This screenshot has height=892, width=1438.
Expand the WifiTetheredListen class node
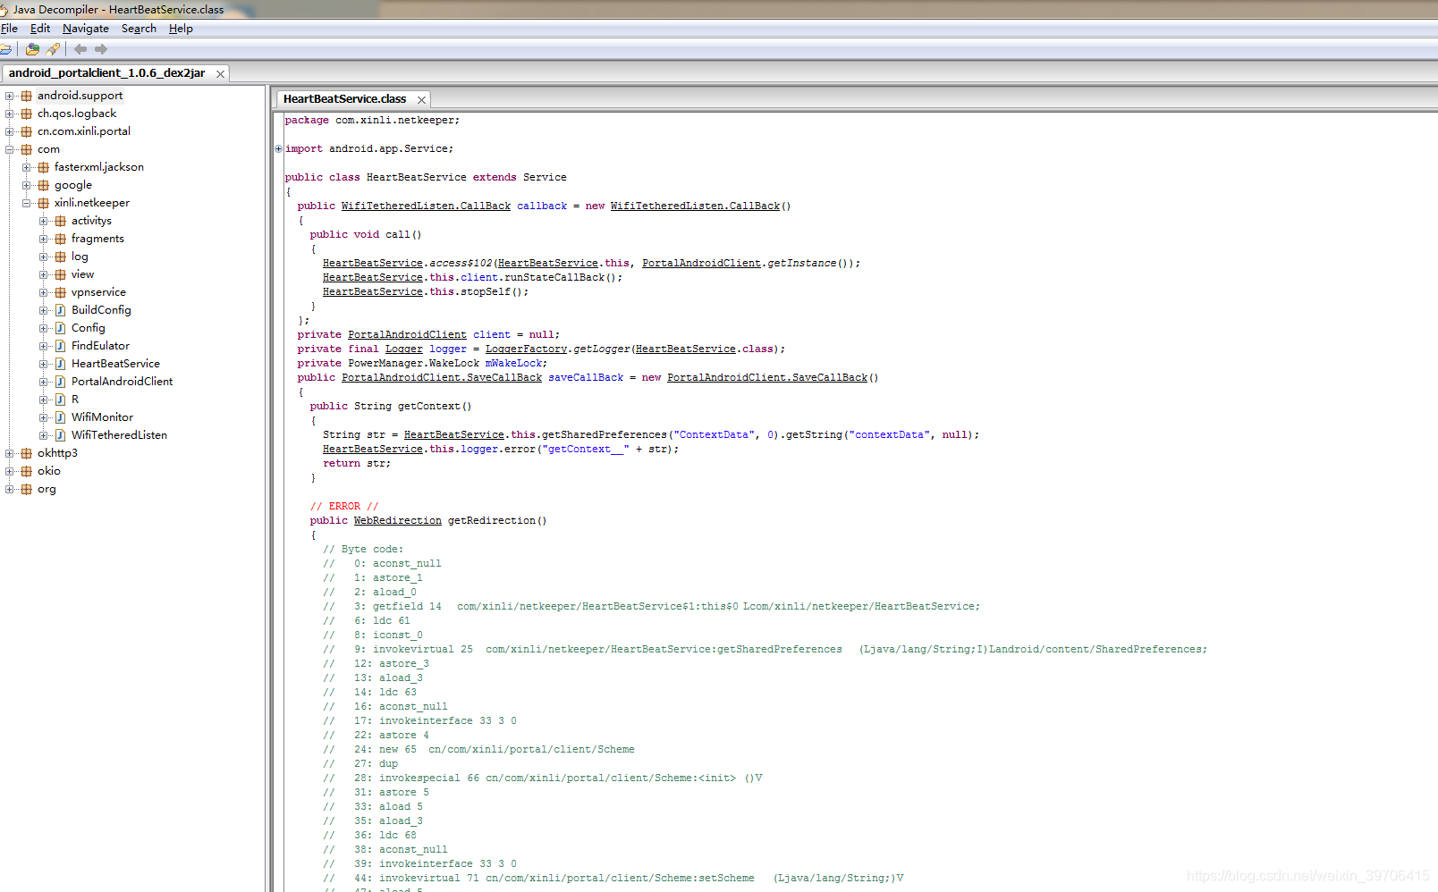(44, 435)
